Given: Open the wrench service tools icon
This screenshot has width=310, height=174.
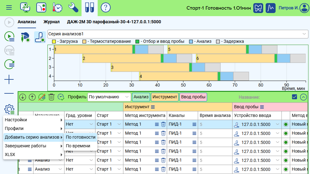Looking at the screenshot, I should (x=73, y=7).
